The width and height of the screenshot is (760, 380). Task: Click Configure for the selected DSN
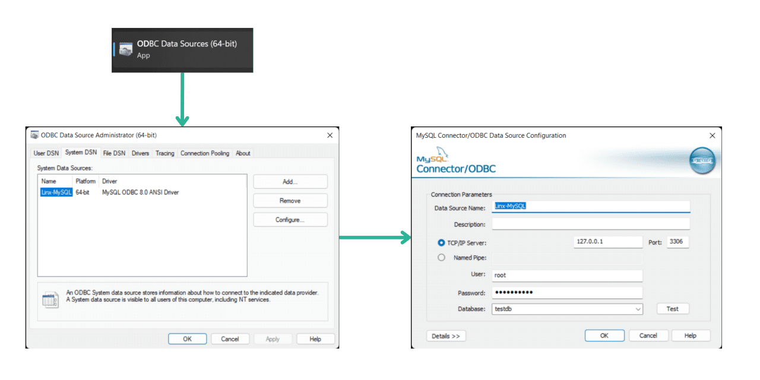(290, 219)
